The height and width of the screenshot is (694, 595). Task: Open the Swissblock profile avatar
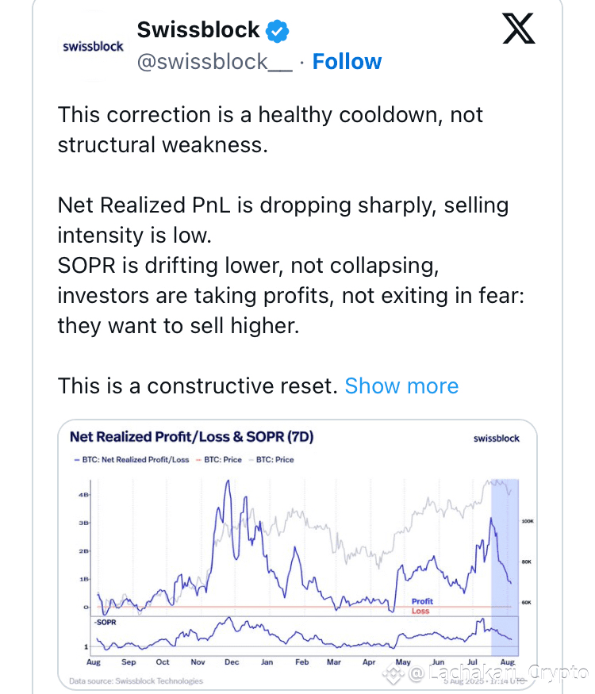[x=93, y=47]
